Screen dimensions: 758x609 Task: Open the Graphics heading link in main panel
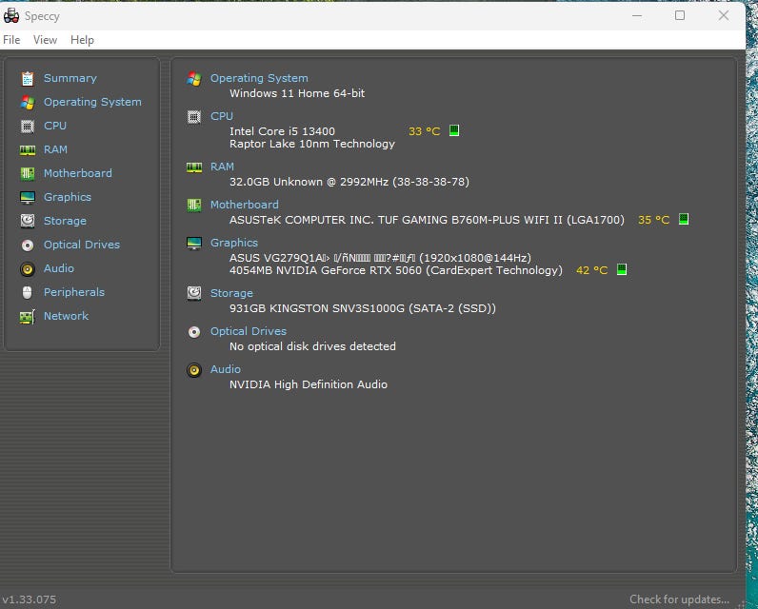[x=234, y=243]
